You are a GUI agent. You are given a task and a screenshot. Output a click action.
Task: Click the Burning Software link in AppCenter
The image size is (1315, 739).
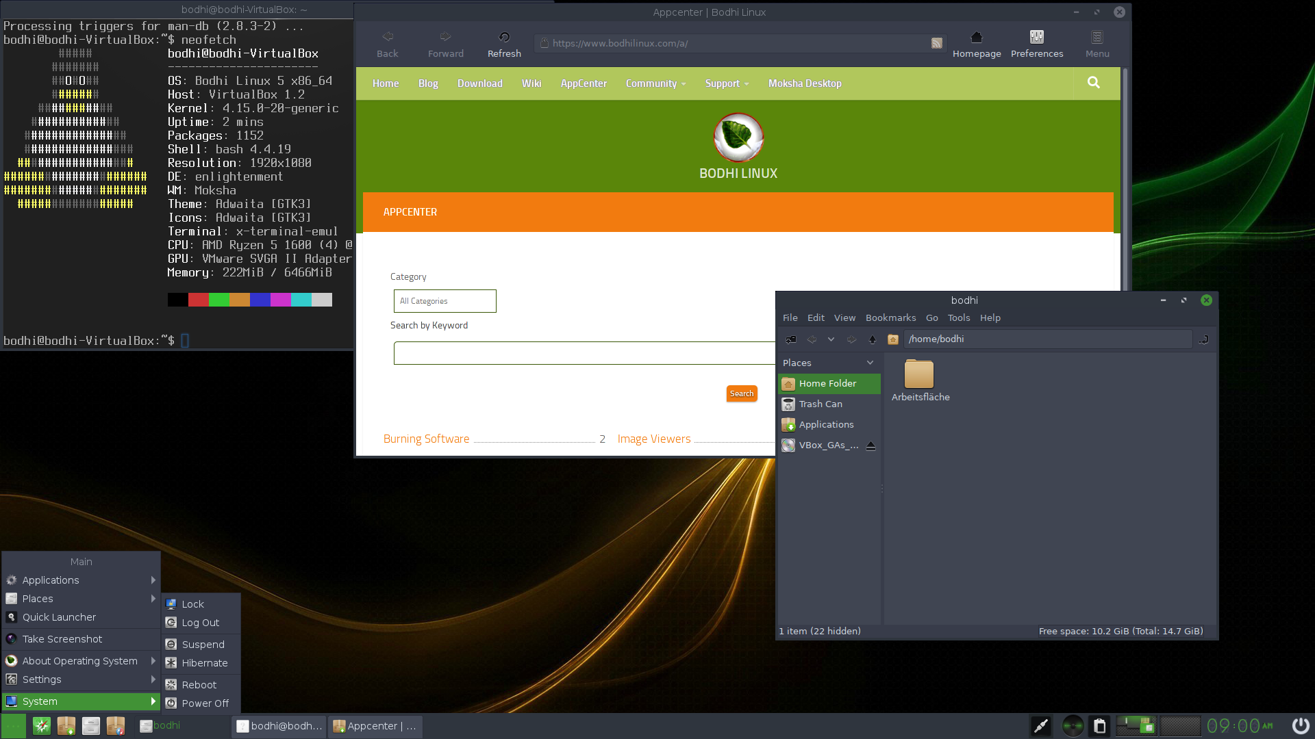point(426,439)
